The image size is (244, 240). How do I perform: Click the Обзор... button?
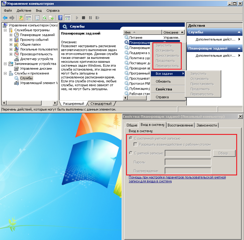point(224,153)
